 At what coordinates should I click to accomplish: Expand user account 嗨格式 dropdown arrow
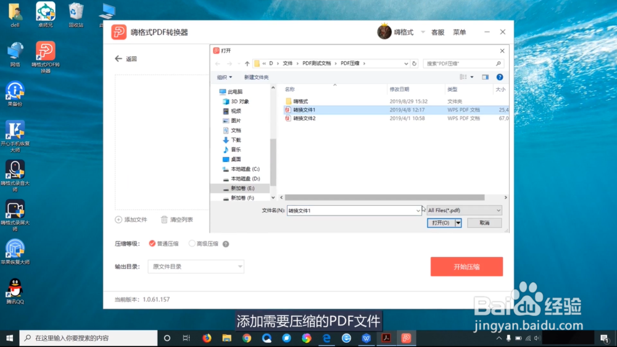(423, 32)
